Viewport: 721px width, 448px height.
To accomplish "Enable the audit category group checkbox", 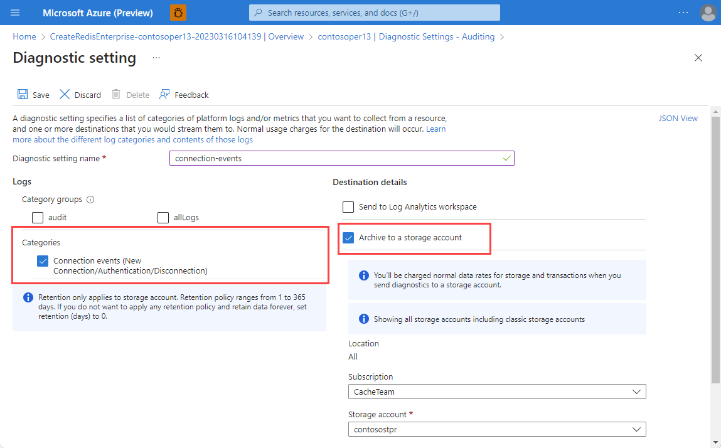I will [x=37, y=217].
